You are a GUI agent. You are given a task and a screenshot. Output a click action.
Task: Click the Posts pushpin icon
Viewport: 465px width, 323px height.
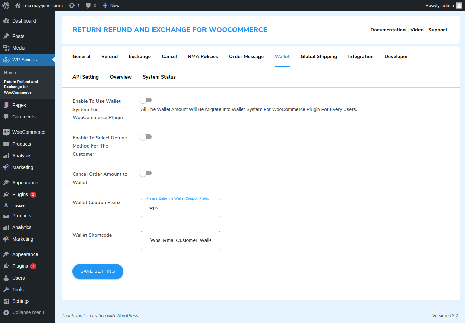point(6,36)
